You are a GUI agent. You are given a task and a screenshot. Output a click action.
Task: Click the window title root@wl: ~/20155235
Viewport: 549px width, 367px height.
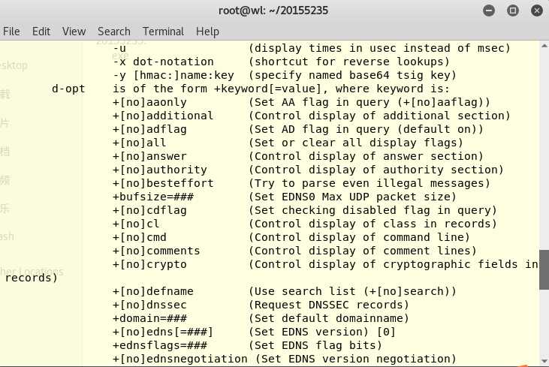pos(273,11)
